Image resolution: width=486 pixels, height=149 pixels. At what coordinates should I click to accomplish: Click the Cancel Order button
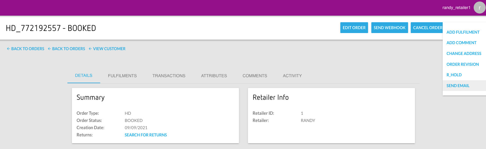(x=427, y=28)
